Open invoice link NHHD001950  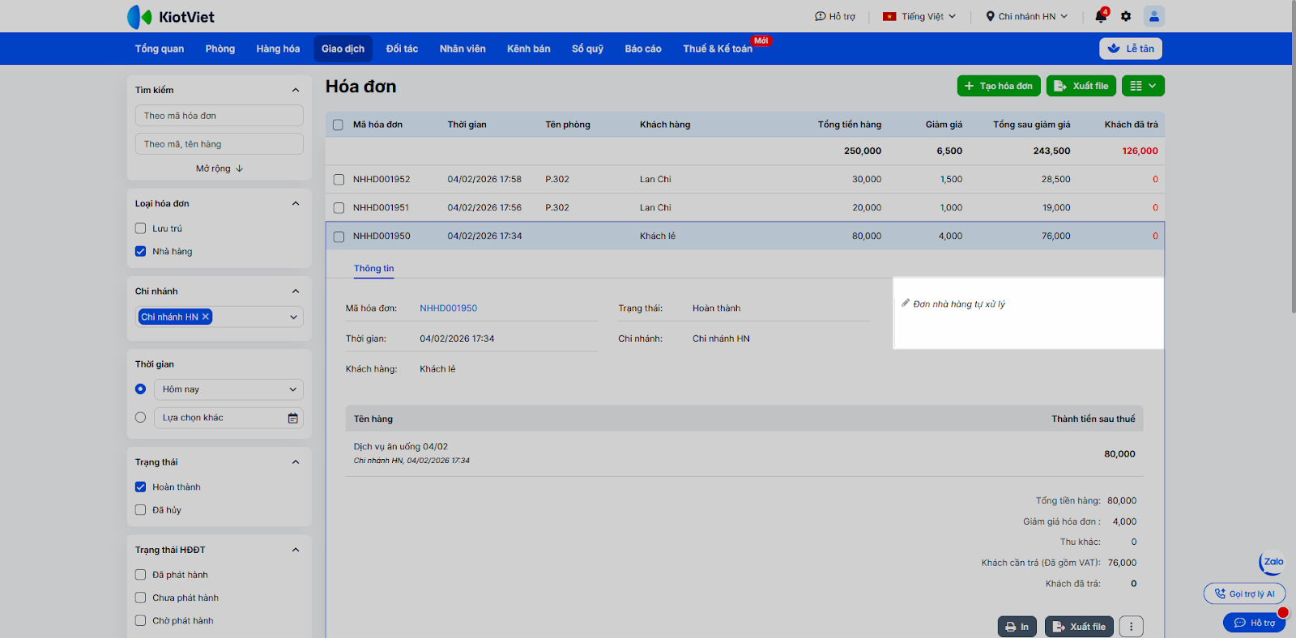[x=449, y=308]
